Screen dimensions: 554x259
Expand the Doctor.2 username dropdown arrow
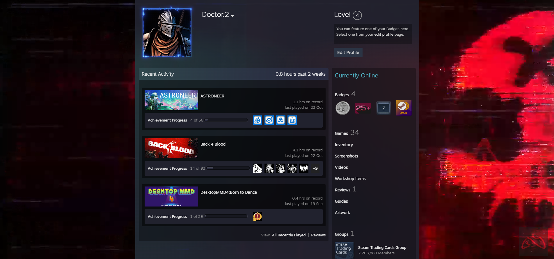233,16
